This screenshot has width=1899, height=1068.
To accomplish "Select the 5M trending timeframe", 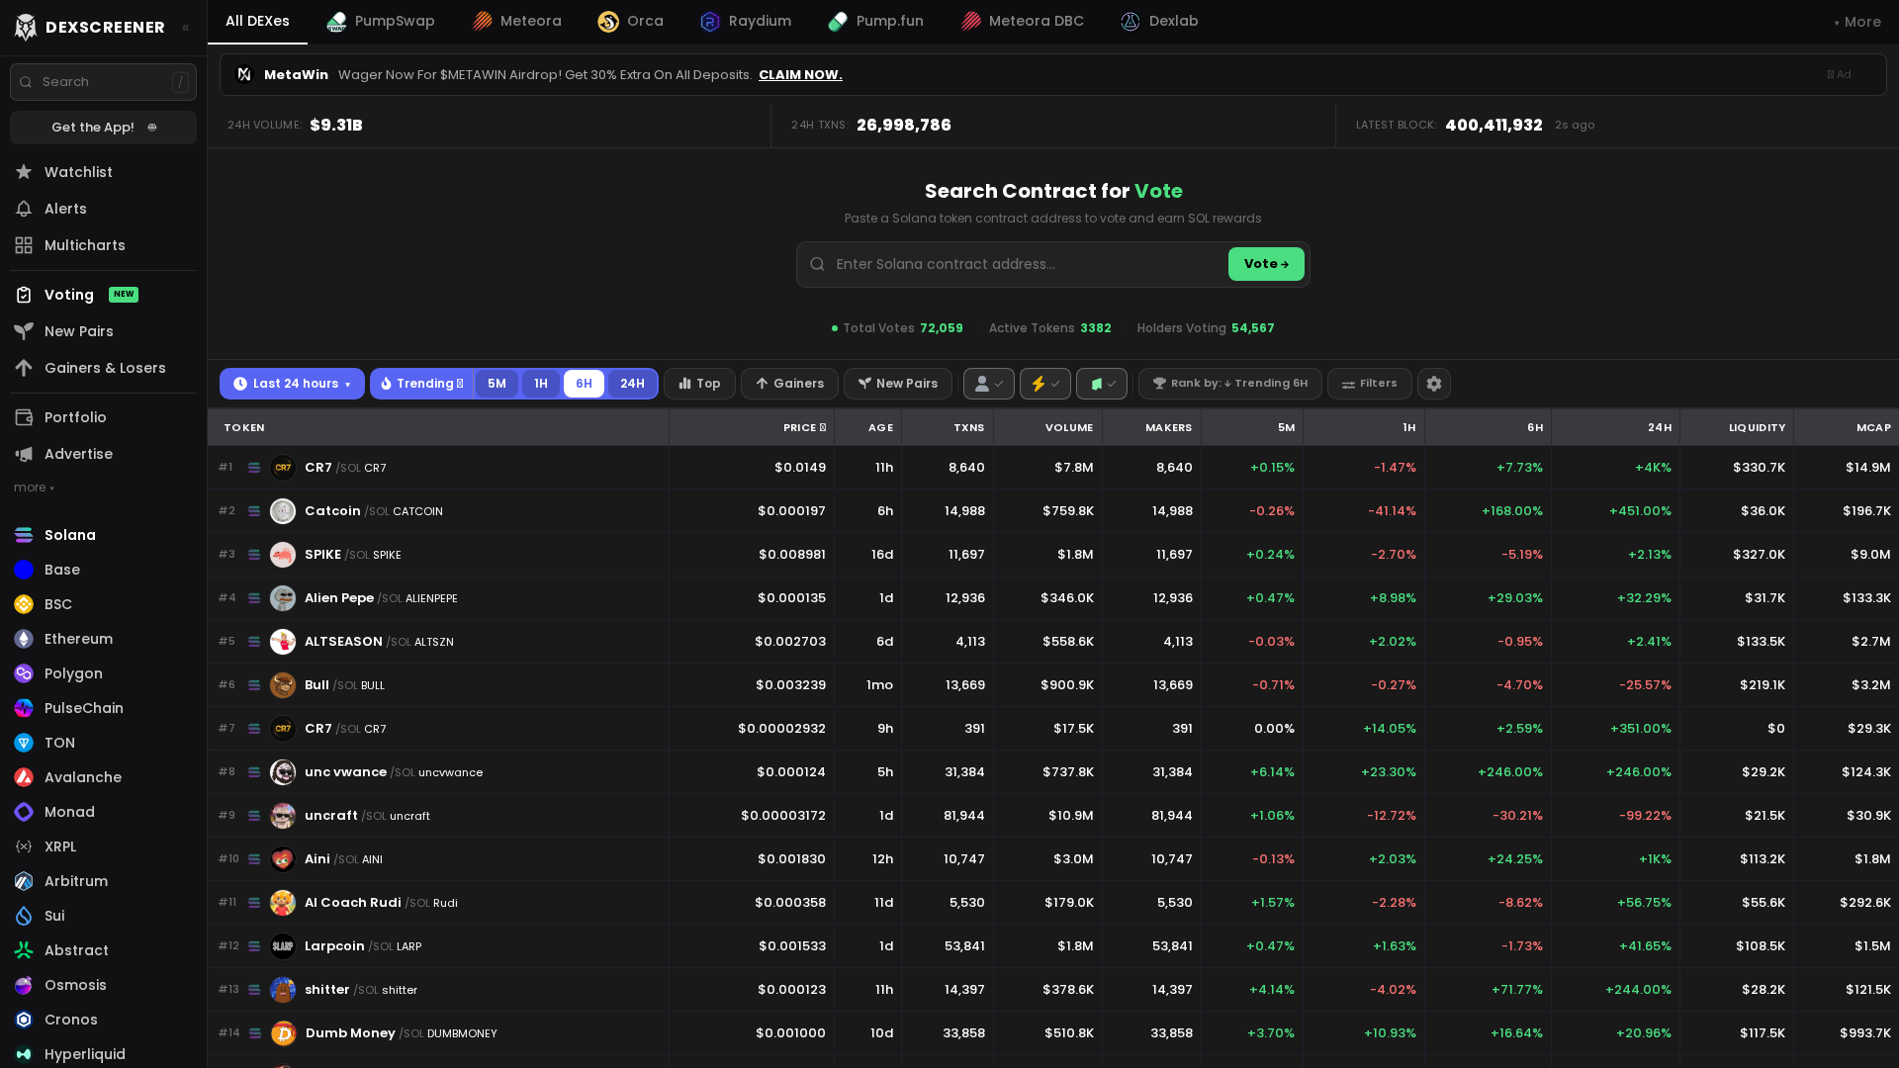I will point(497,384).
